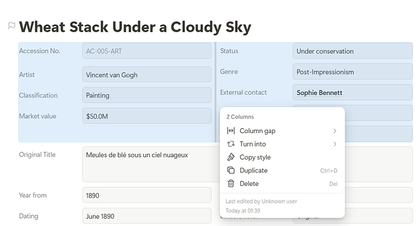The image size is (420, 226).
Task: Click the Dating field showing June 1890
Action: coord(147,216)
